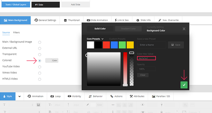
Task: Pick the white preset swatch
Action: point(90,45)
